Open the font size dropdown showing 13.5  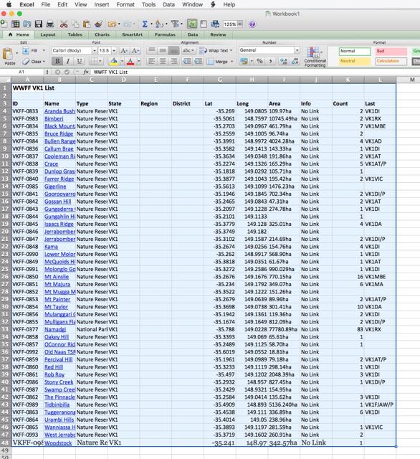click(114, 51)
